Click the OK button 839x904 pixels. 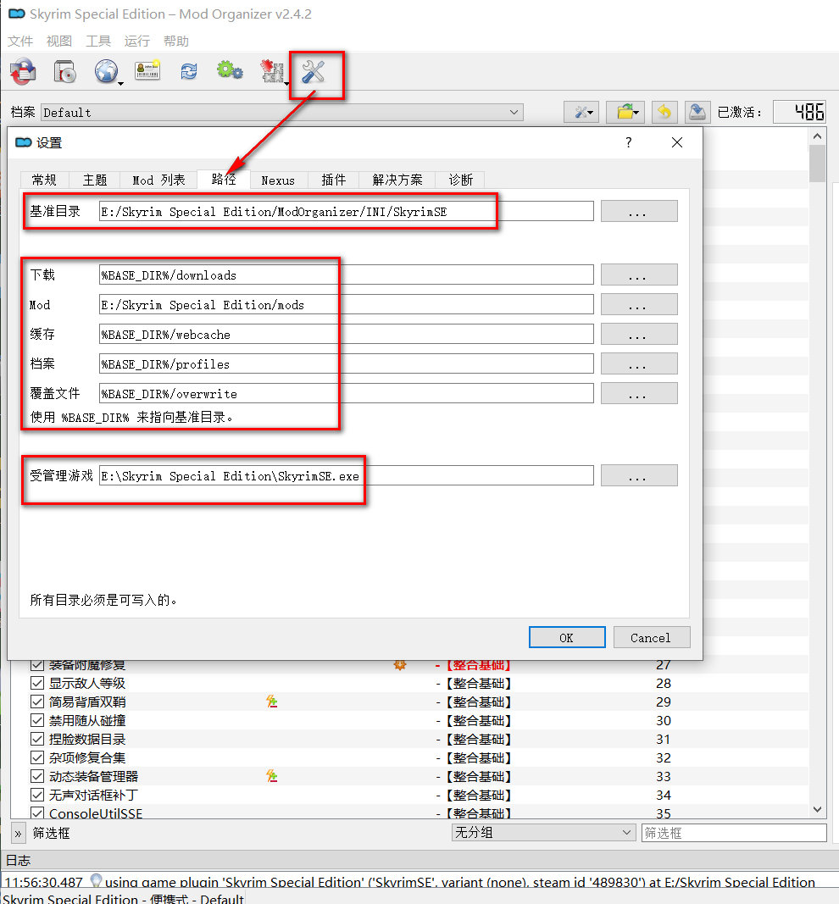coord(566,637)
